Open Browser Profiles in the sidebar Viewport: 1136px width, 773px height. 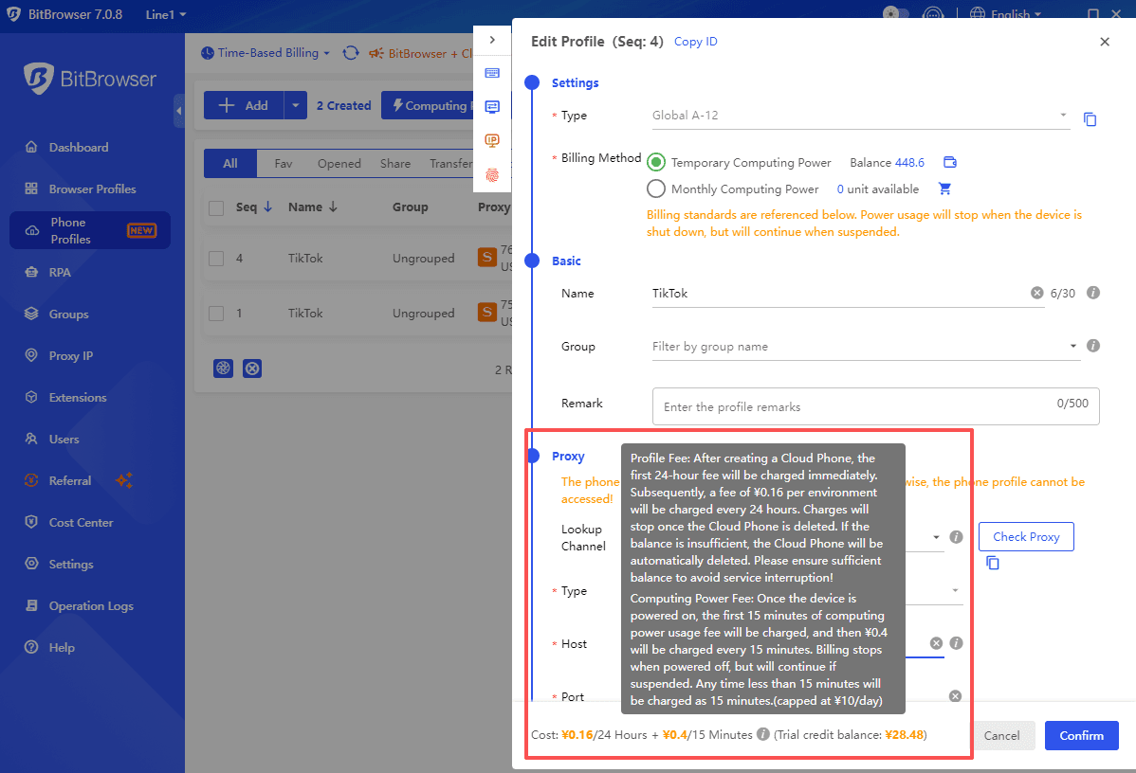click(92, 189)
